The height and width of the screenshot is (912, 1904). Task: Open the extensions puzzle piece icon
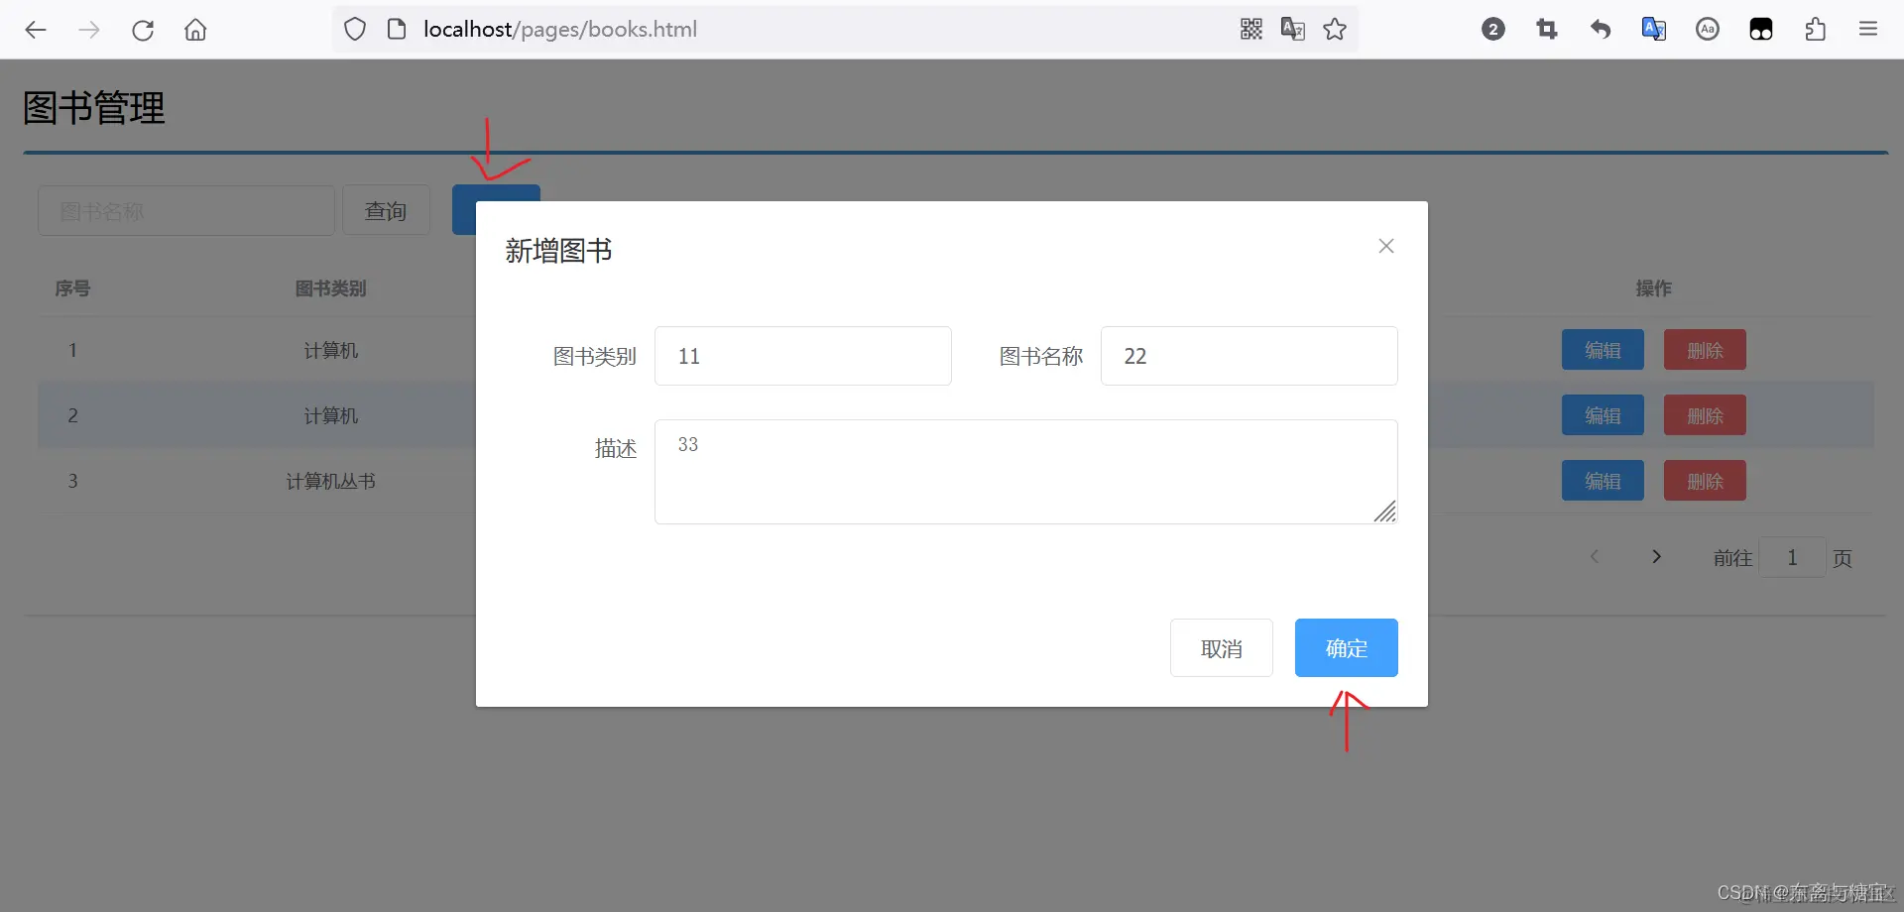(1815, 29)
